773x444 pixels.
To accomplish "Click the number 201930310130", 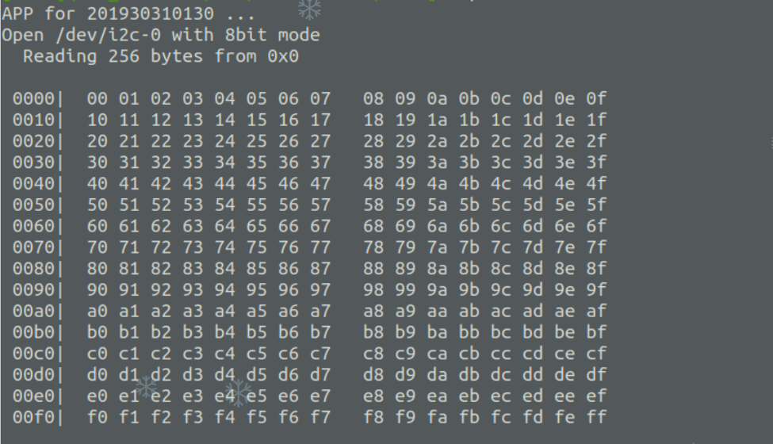I will click(x=151, y=13).
